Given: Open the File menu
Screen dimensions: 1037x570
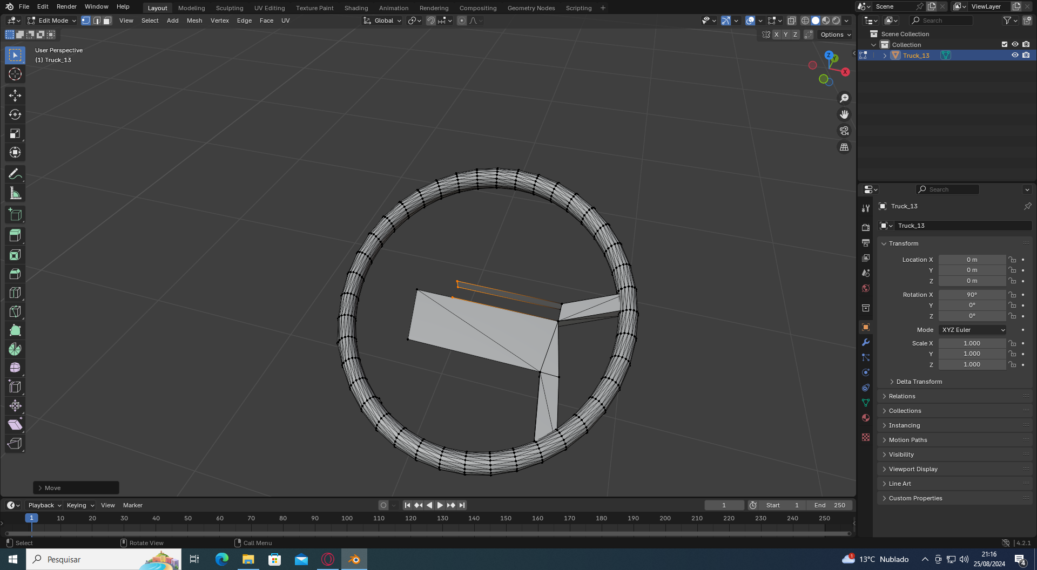Looking at the screenshot, I should pos(24,6).
